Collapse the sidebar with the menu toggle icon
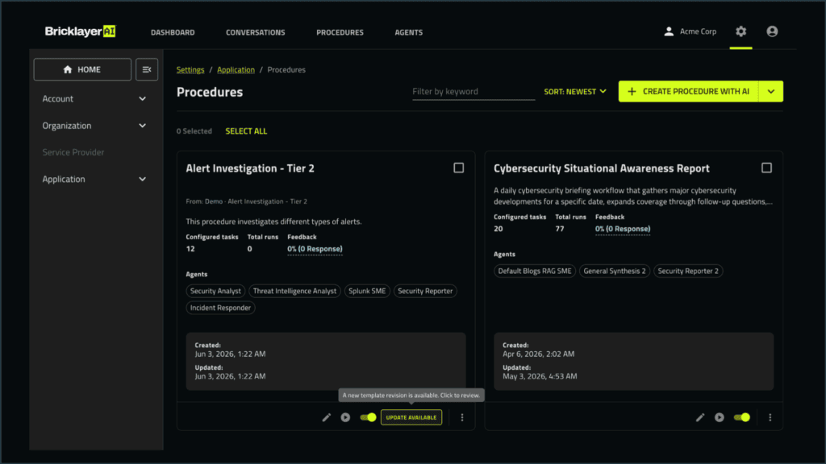Viewport: 826px width, 464px height. click(147, 69)
